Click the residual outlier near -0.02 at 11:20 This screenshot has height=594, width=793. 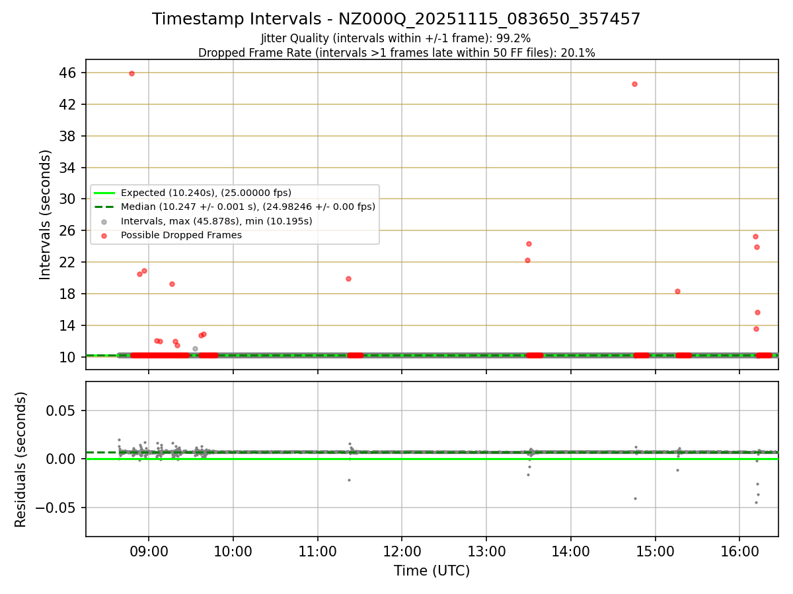pyautogui.click(x=349, y=480)
